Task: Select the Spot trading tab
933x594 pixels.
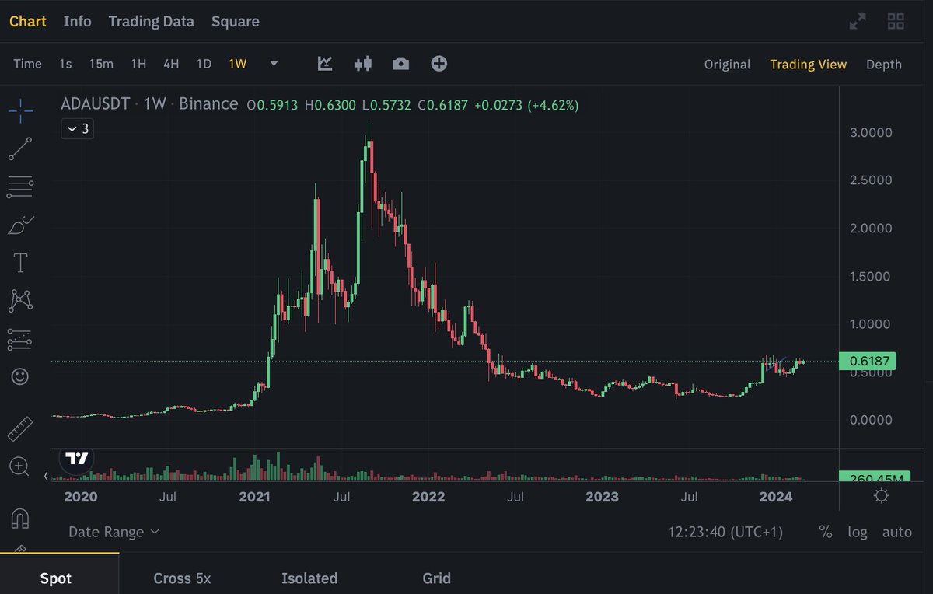Action: tap(55, 578)
